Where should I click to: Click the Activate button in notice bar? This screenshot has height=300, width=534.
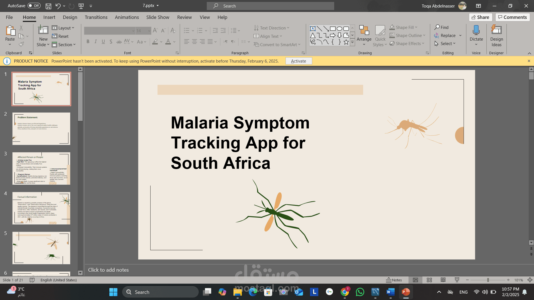[299, 61]
